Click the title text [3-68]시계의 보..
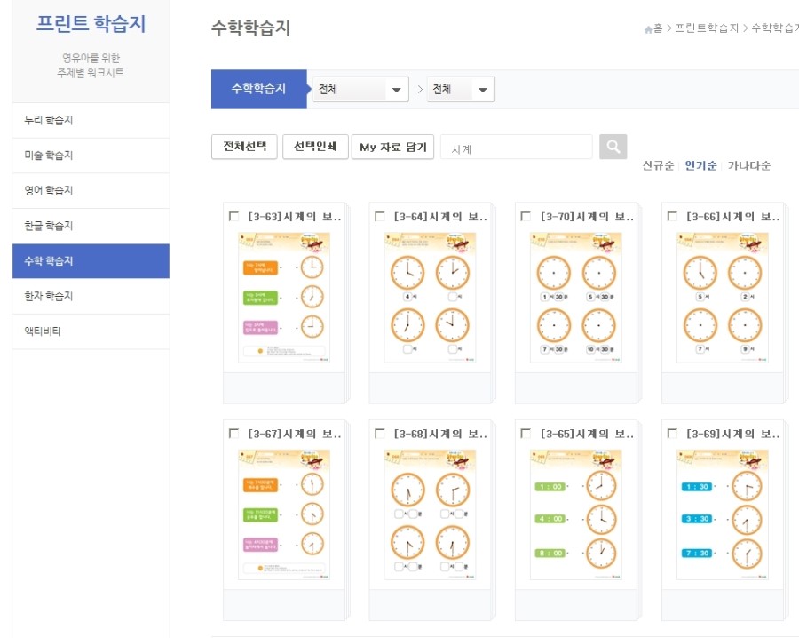 (x=440, y=434)
